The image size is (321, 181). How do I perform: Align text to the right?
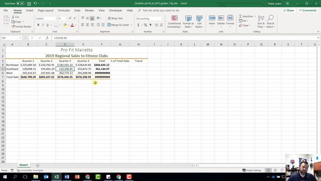92,25
